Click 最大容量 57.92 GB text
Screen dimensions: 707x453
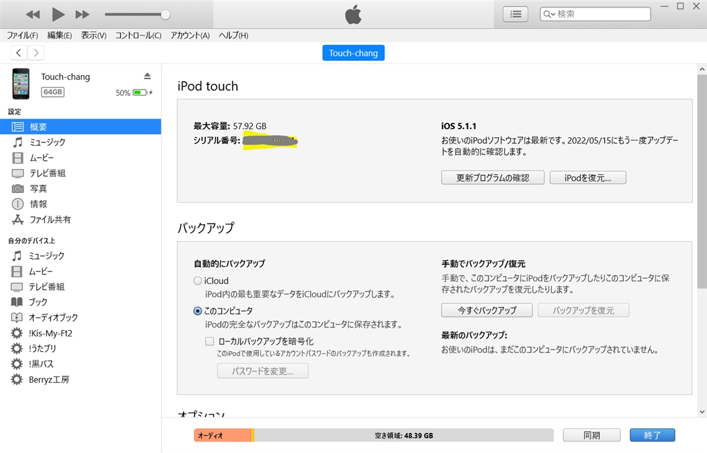pyautogui.click(x=230, y=126)
